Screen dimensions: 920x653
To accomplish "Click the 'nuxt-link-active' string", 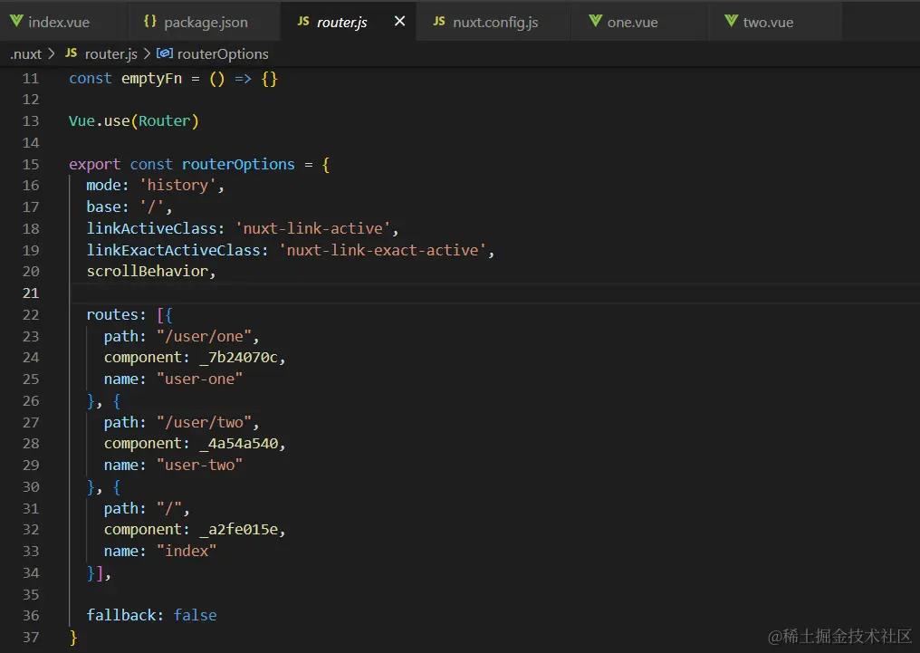I will (313, 228).
